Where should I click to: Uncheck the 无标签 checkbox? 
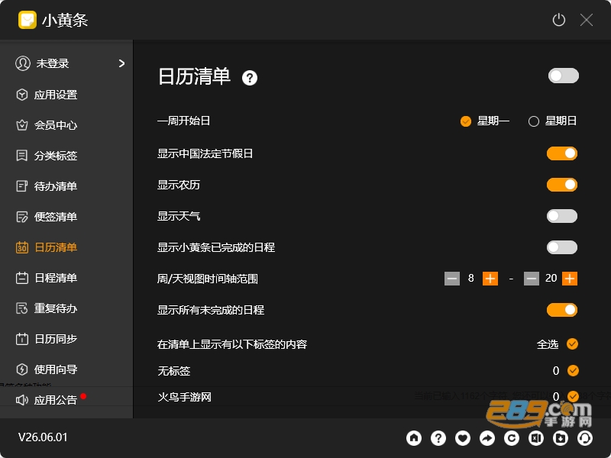[x=572, y=370]
